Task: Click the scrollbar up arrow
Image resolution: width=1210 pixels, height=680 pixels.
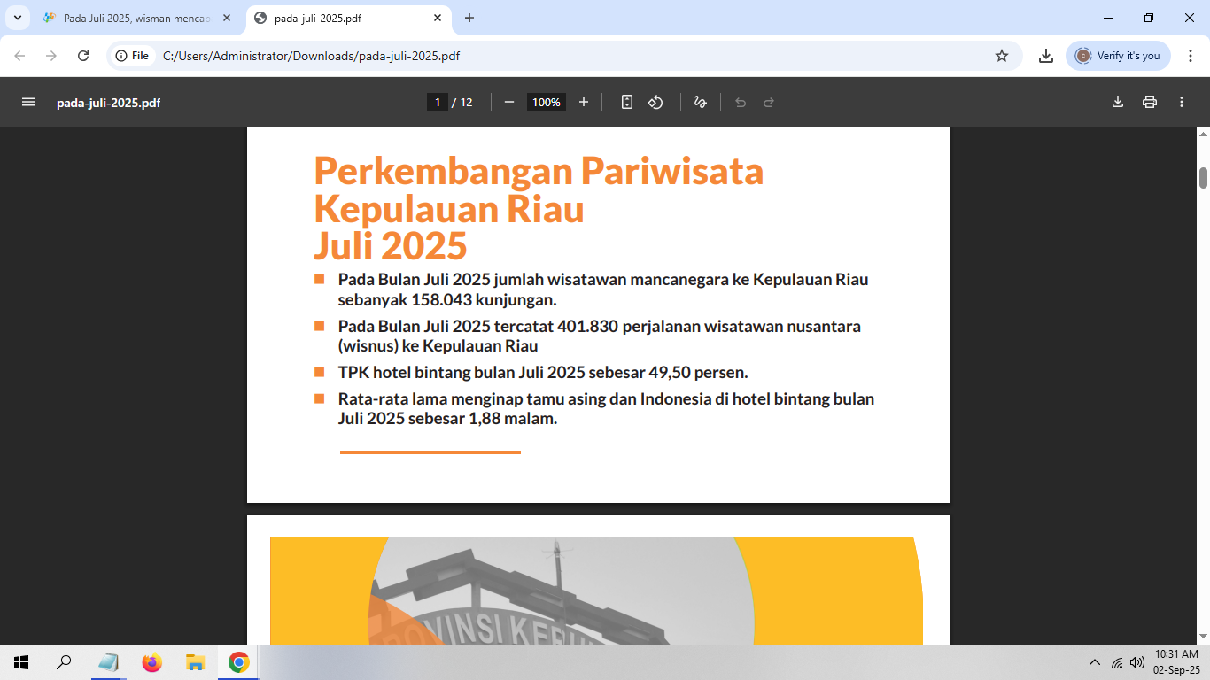Action: click(1204, 135)
